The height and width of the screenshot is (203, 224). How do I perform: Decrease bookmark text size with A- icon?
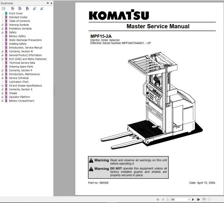42,9
